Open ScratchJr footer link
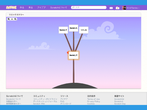The image size is (147, 110). pyautogui.click(x=119, y=101)
